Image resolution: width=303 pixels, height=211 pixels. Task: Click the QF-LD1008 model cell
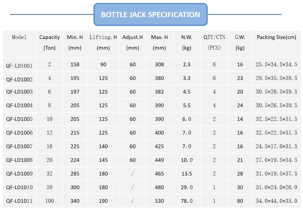19,160
